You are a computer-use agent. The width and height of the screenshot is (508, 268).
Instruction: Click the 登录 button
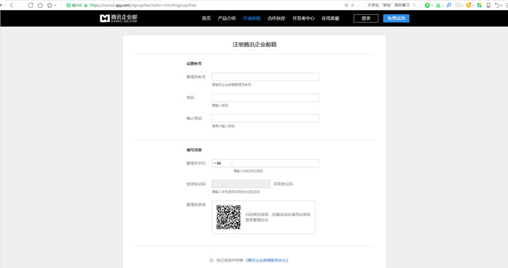[x=366, y=18]
